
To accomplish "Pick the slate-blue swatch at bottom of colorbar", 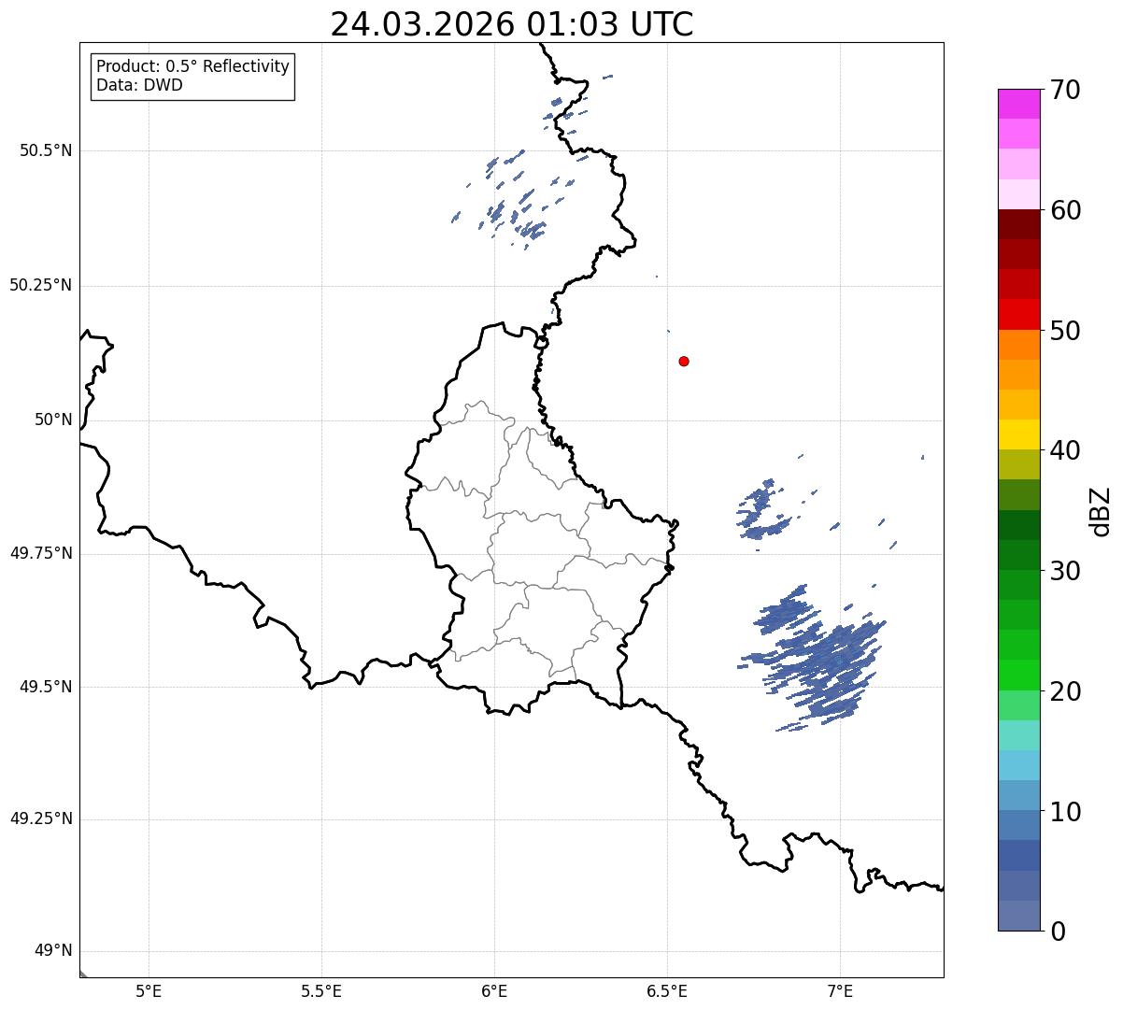I will point(1017,916).
